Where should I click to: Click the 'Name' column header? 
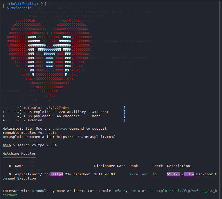[x=19, y=166]
